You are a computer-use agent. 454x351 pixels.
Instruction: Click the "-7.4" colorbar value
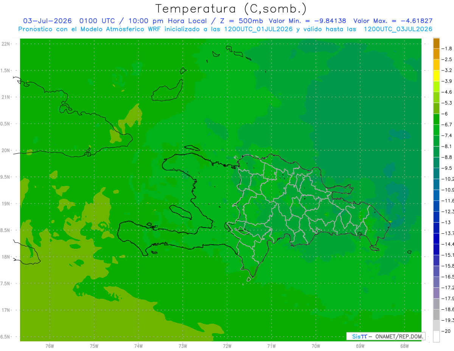(447, 135)
